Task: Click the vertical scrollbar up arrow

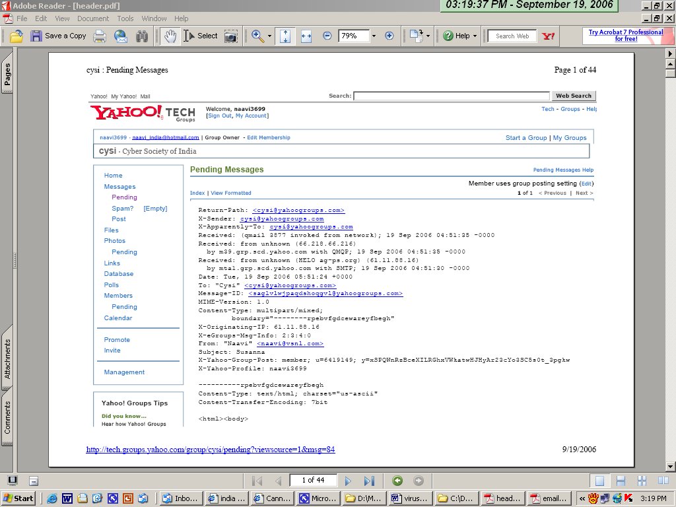Action: 671,64
